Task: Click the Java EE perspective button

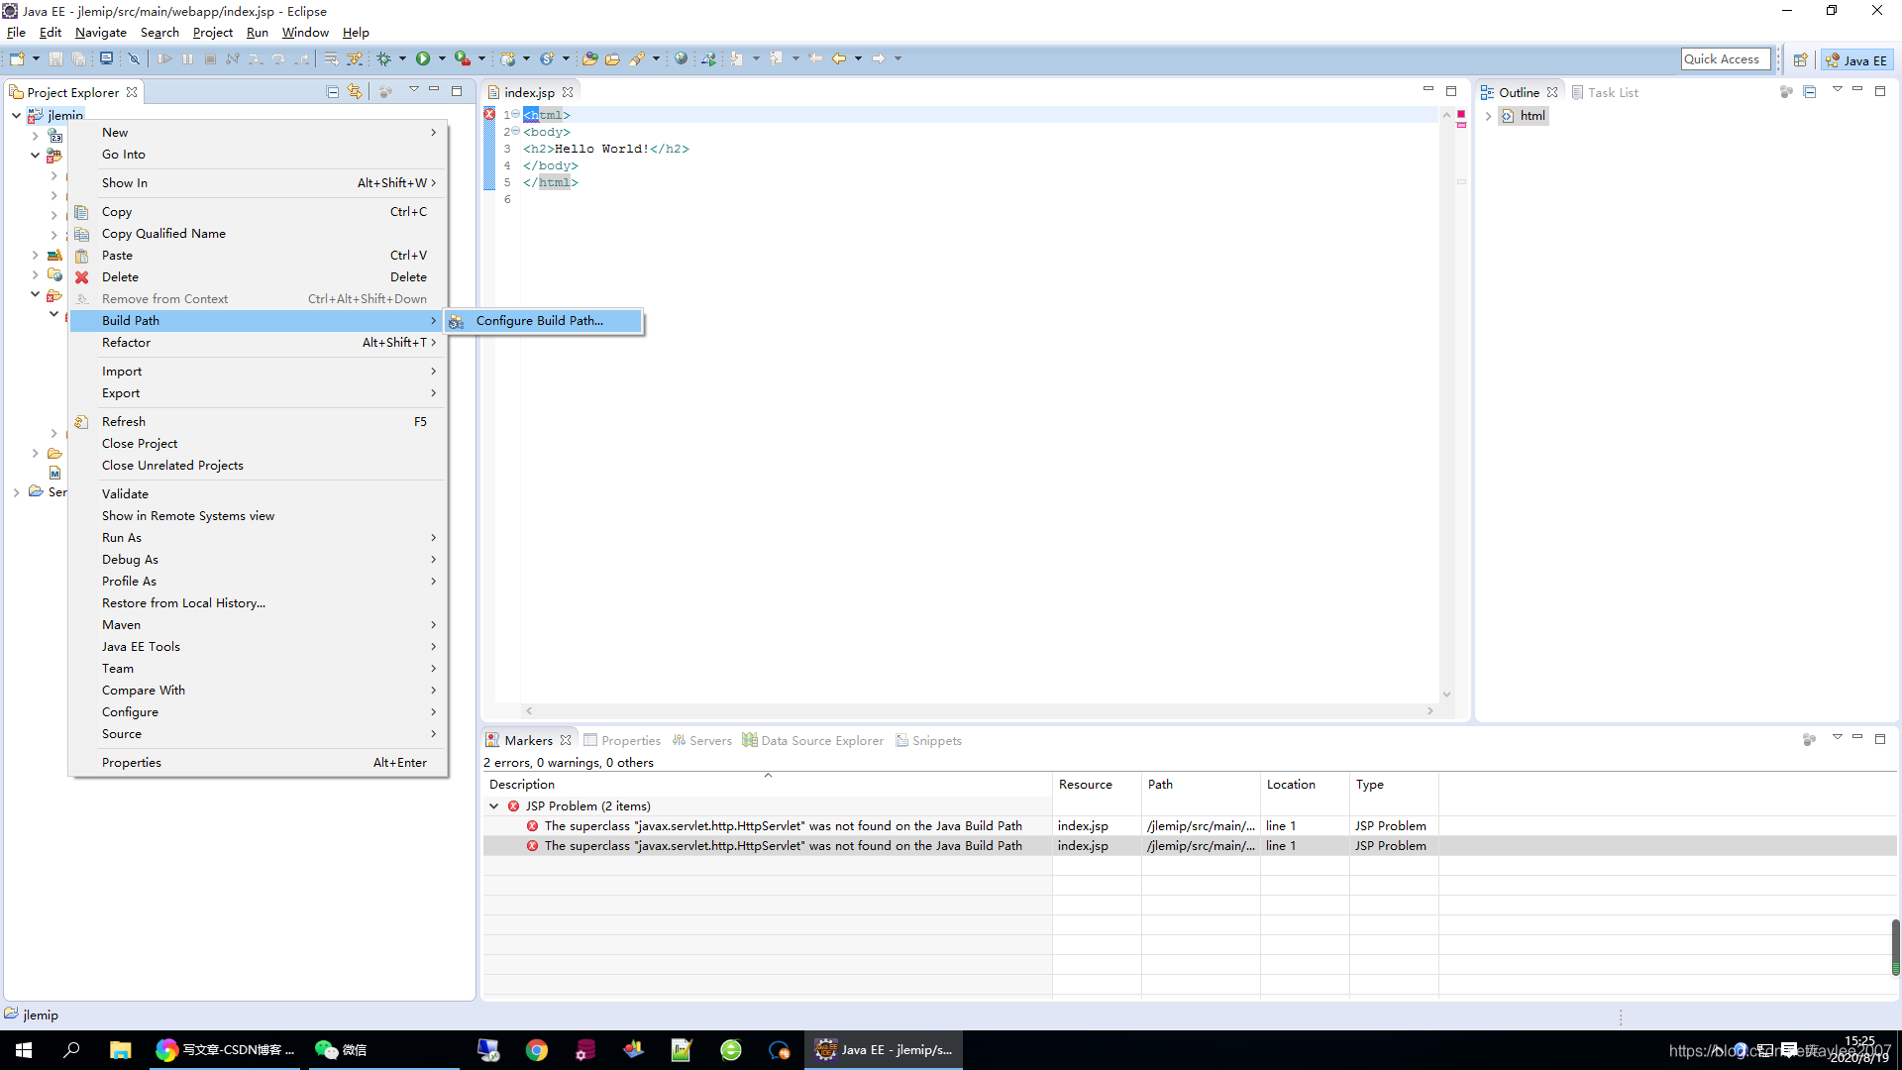Action: tap(1856, 59)
